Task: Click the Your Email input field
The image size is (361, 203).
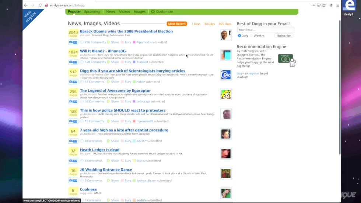Action: [x=266, y=30]
